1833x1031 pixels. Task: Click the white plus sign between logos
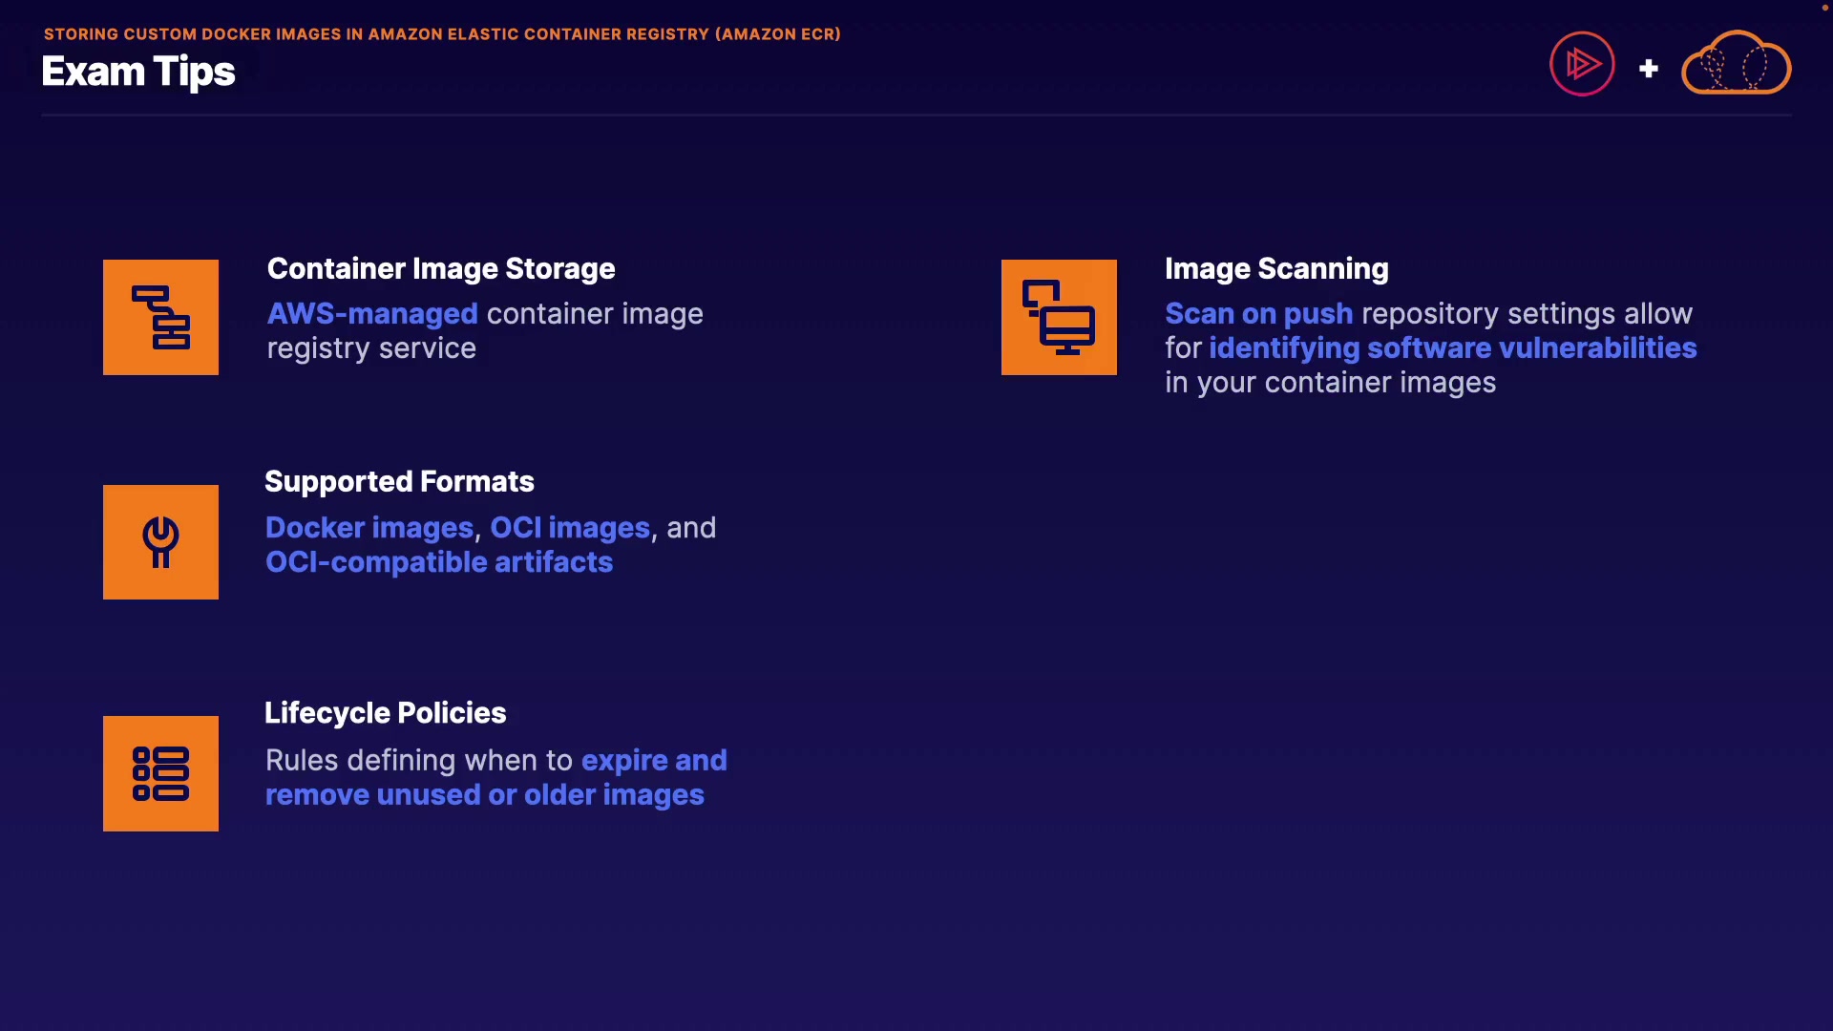click(x=1649, y=69)
